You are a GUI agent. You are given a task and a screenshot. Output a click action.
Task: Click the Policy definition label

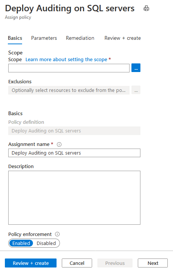pyautogui.click(x=26, y=122)
